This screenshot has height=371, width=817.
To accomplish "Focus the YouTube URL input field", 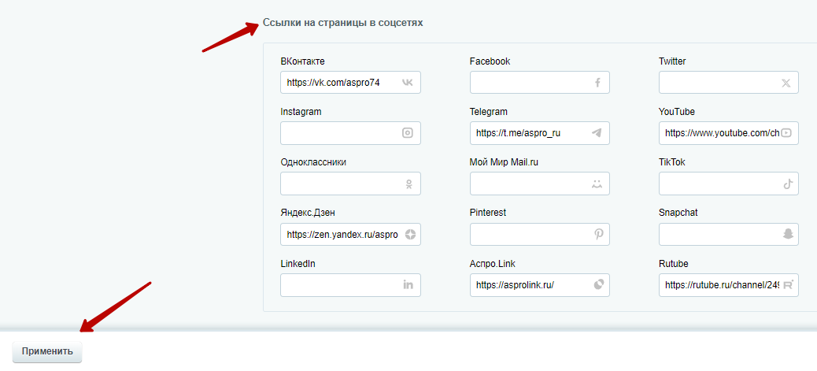I will coord(728,133).
